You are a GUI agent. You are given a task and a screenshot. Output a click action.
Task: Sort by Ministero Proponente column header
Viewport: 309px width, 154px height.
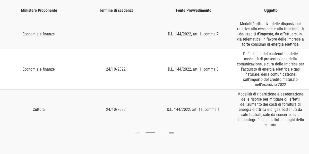tap(39, 11)
